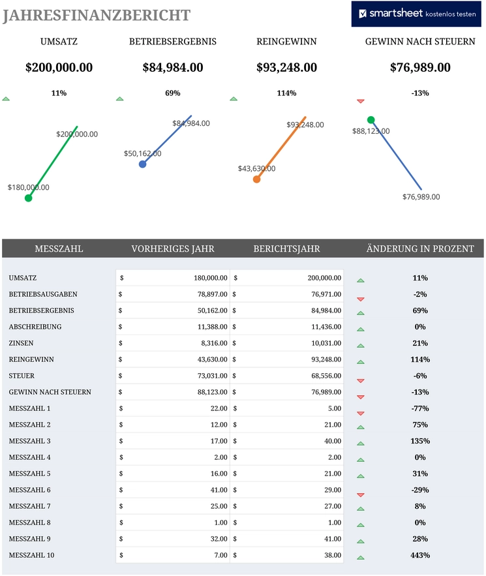Screen dimensions: 486x576
Task: Click the red arrow in MESSZAHL 6 row
Action: 361,495
